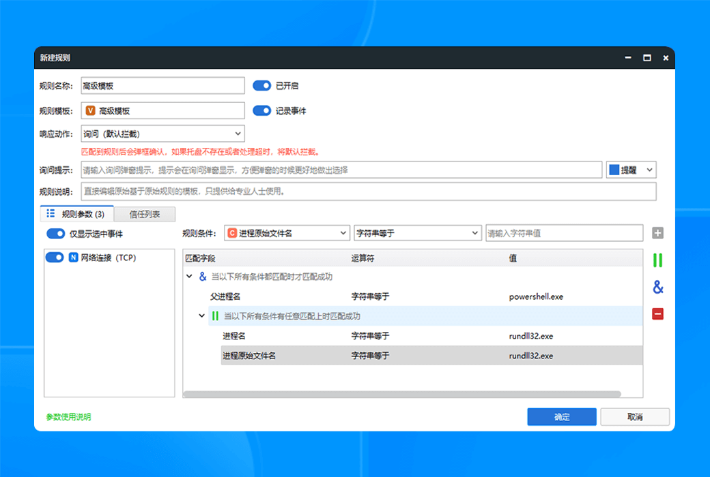This screenshot has width=710, height=477.
Task: Click the powershell.exe value cell
Action: [x=536, y=296]
